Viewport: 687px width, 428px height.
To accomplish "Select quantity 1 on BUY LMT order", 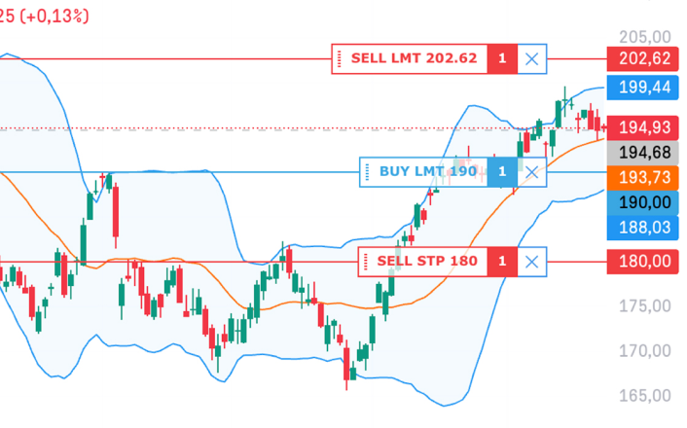I will [502, 172].
